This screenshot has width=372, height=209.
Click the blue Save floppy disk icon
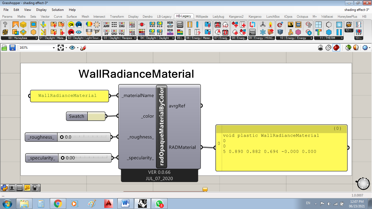coord(13,48)
